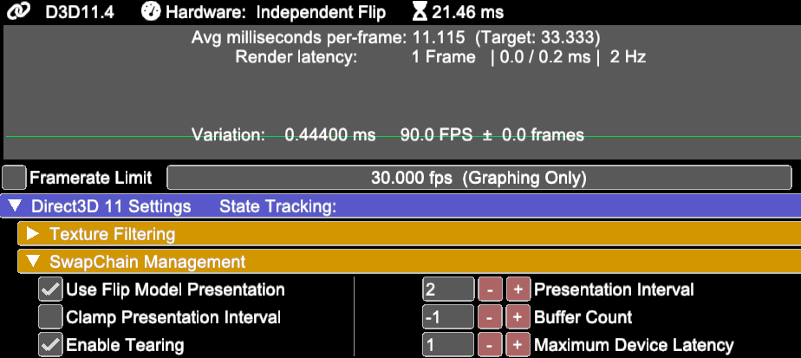
Task: Click the D3D11.4 API label
Action: click(x=80, y=13)
